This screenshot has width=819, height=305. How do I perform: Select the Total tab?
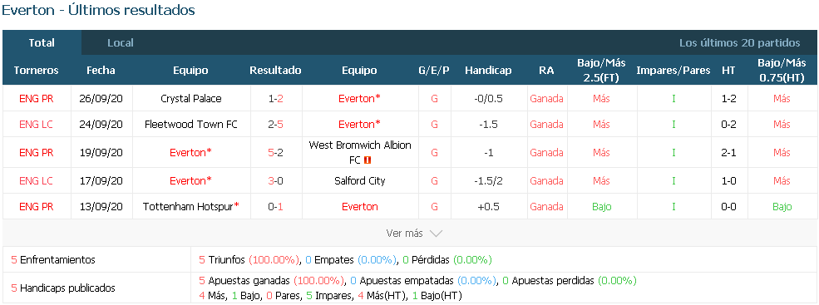point(42,43)
